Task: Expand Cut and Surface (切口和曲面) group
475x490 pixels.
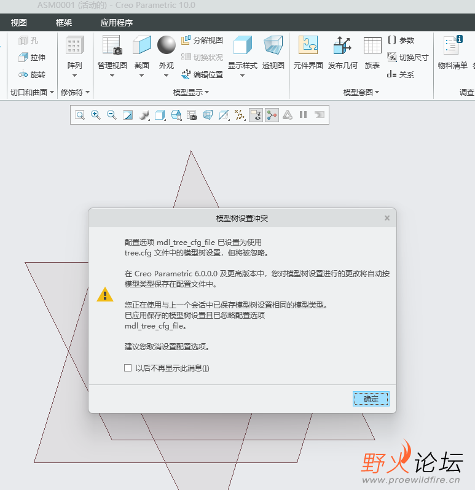Action: (x=32, y=92)
